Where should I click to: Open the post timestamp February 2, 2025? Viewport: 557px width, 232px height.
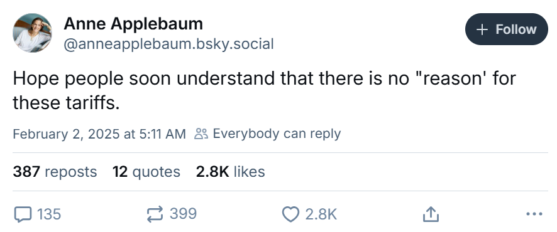[99, 134]
